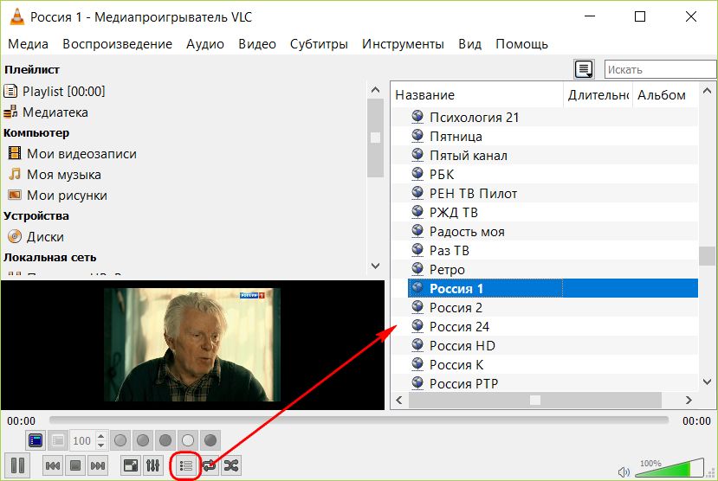Viewport: 718px width, 481px height.
Task: Open the Видео menu
Action: click(257, 44)
